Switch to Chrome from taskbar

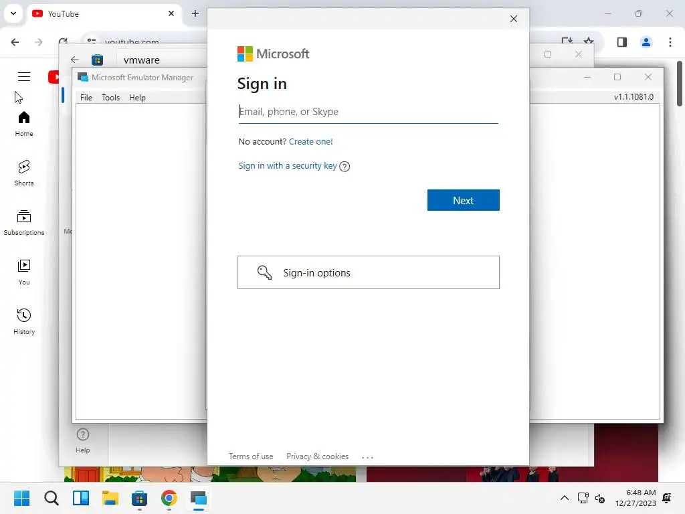[x=169, y=498]
